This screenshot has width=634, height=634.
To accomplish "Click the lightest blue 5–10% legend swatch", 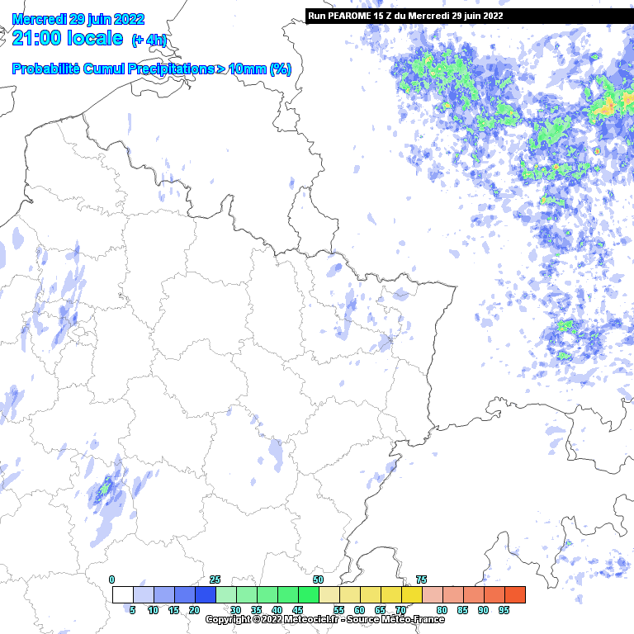I will point(144,594).
